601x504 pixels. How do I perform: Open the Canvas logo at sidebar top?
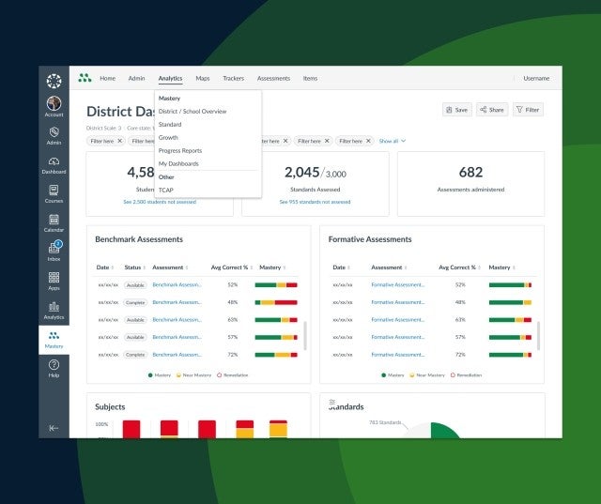[x=54, y=81]
